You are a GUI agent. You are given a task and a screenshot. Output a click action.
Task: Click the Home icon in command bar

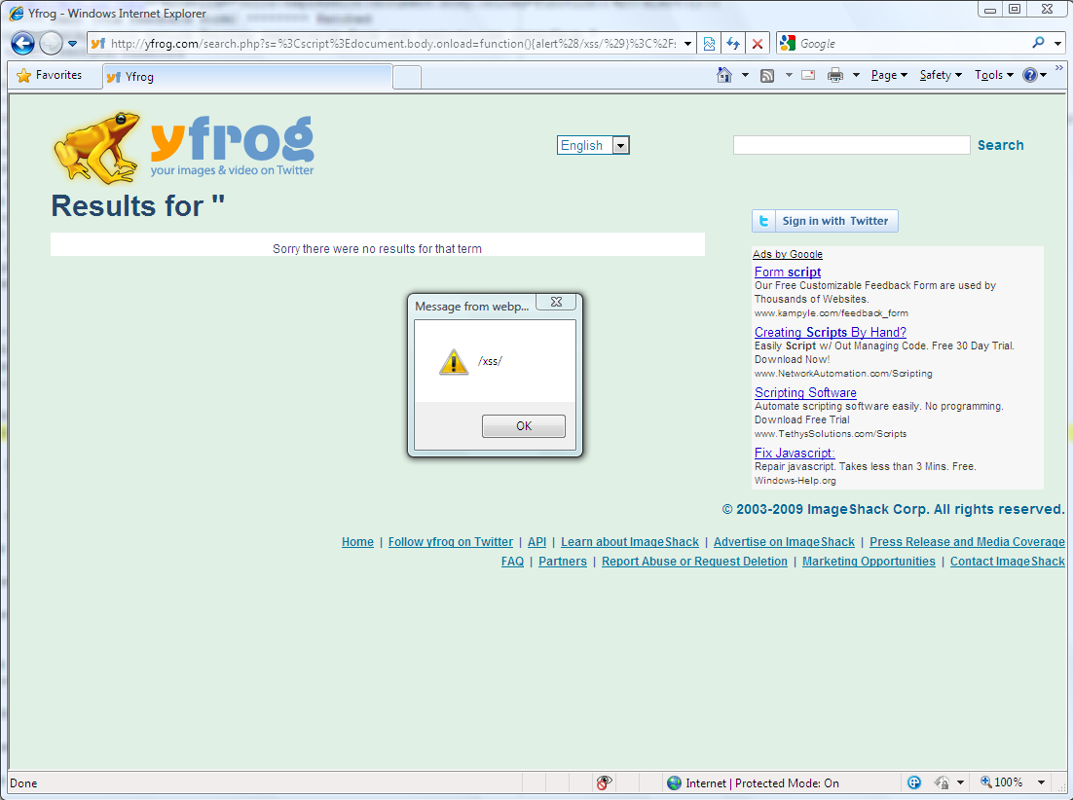click(x=724, y=75)
